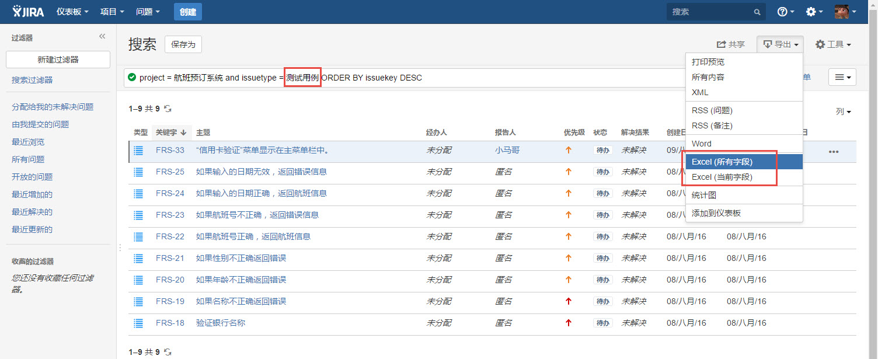878x359 pixels.
Task: Click the issue type icon for FRS-25
Action: coord(138,172)
